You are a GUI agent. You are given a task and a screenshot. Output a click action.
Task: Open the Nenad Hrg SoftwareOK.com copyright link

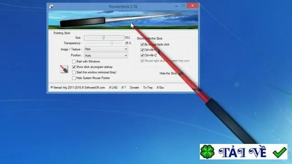coord(78,87)
